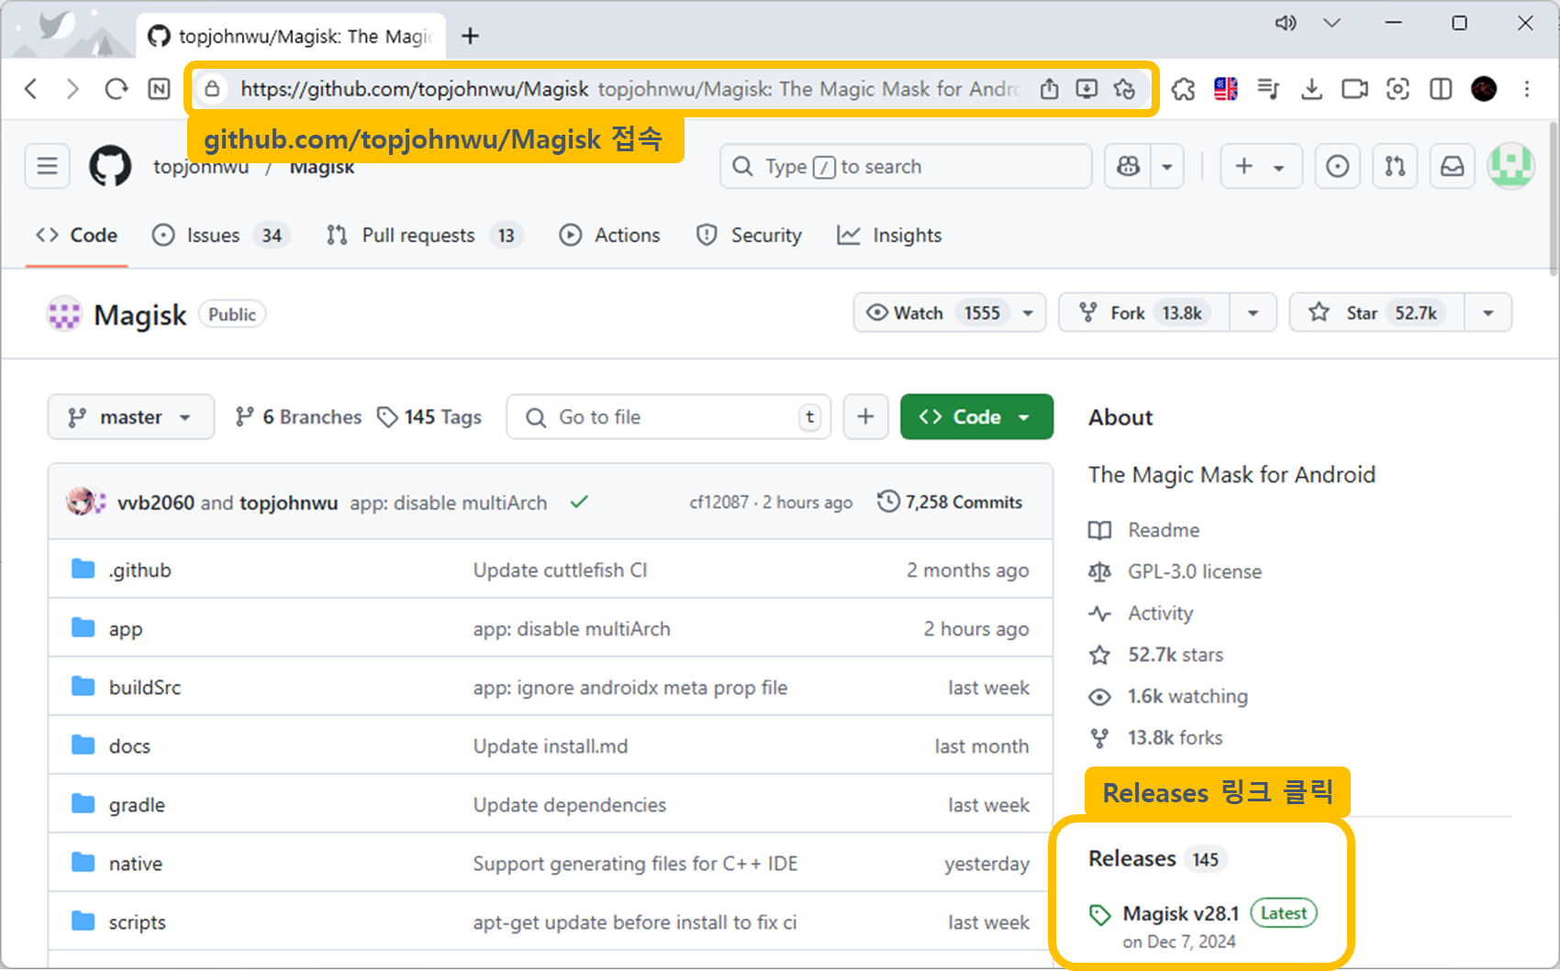Toggle browser sidebar panel icon
Image resolution: width=1560 pixels, height=971 pixels.
tap(1441, 89)
